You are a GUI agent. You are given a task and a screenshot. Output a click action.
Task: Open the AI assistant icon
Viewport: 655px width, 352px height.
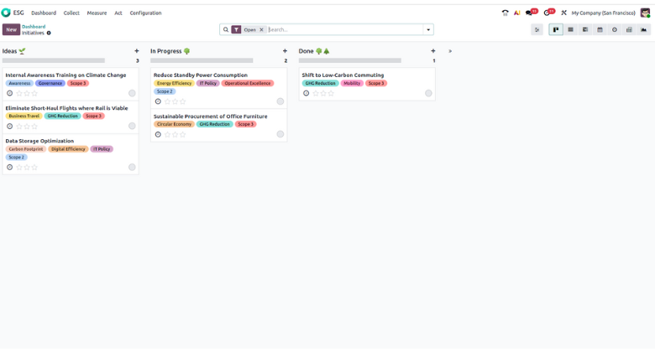tap(516, 13)
